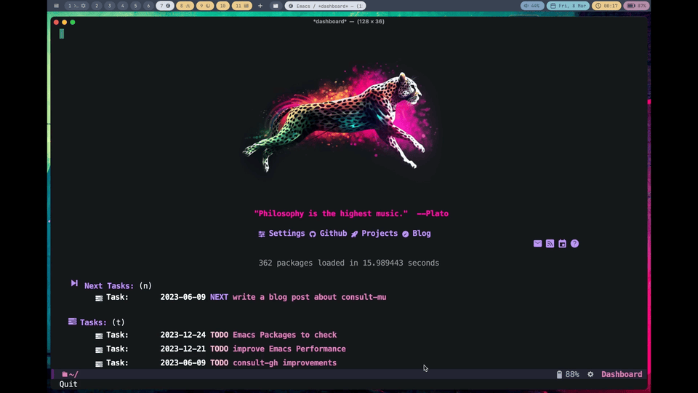Click the Tasks section list icon
Screen dimensions: 698x393
pyautogui.click(x=72, y=321)
